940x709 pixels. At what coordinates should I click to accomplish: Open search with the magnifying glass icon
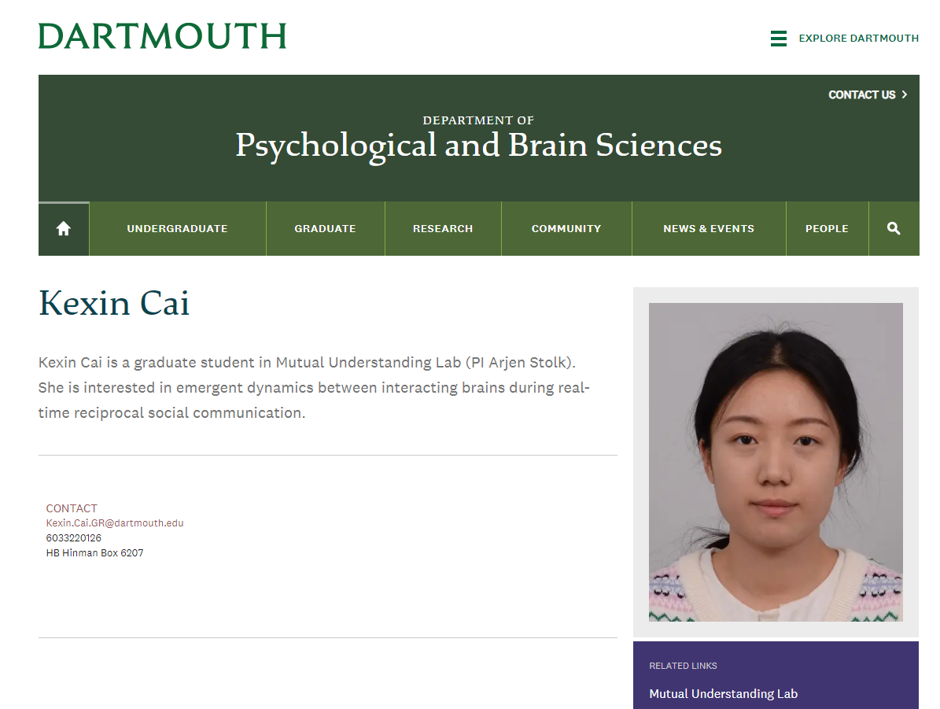pyautogui.click(x=894, y=229)
